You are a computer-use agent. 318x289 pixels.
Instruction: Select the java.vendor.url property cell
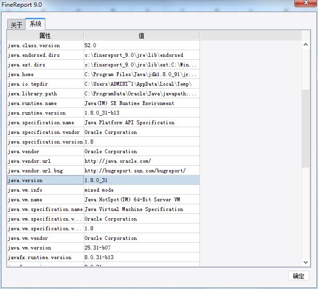45,161
